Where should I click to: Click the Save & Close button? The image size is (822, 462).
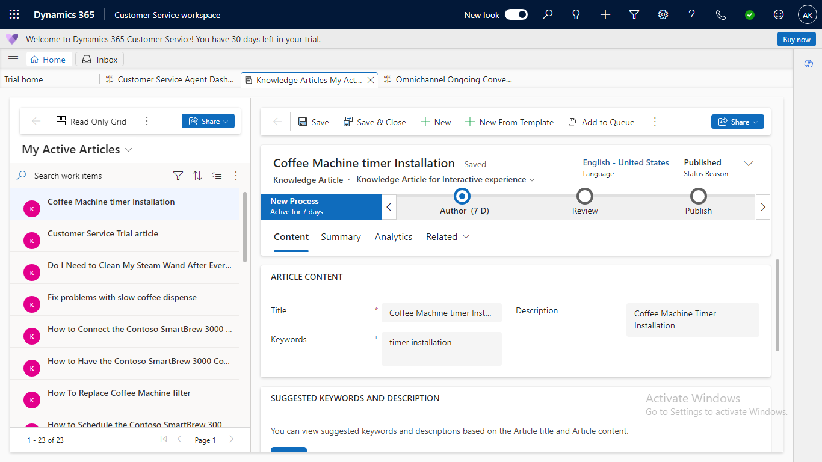coord(375,122)
